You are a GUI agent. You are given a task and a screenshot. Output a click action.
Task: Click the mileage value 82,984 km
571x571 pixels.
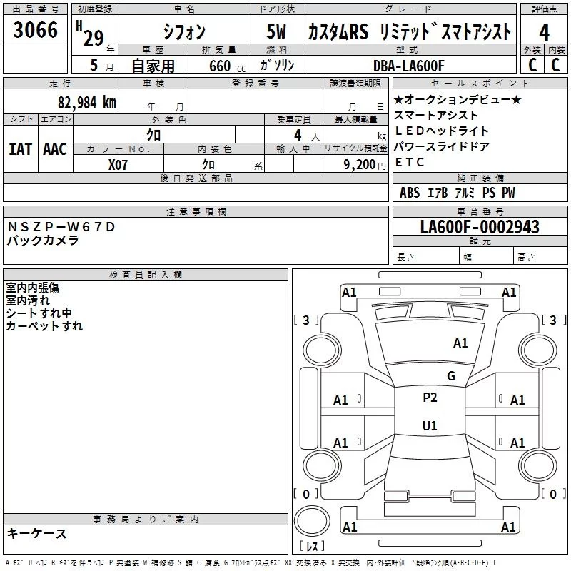point(86,103)
